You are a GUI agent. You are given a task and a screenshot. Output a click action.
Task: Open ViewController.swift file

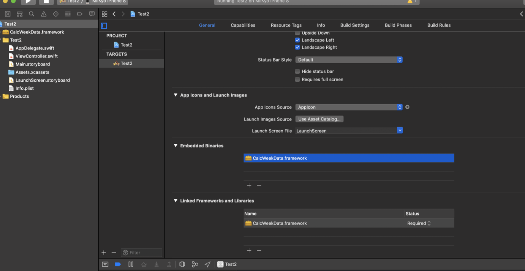coord(36,56)
